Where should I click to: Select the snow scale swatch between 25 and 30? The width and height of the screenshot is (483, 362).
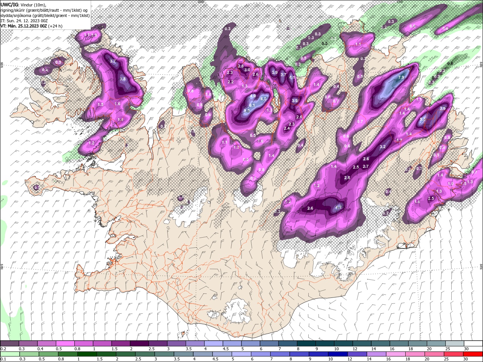tap(454, 344)
